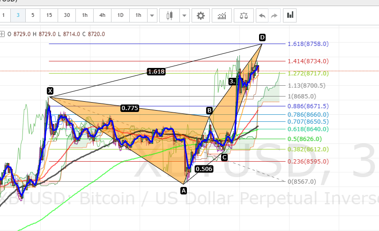Click the 0.5(8626.0) Fibonacci level label

pyautogui.click(x=305, y=139)
